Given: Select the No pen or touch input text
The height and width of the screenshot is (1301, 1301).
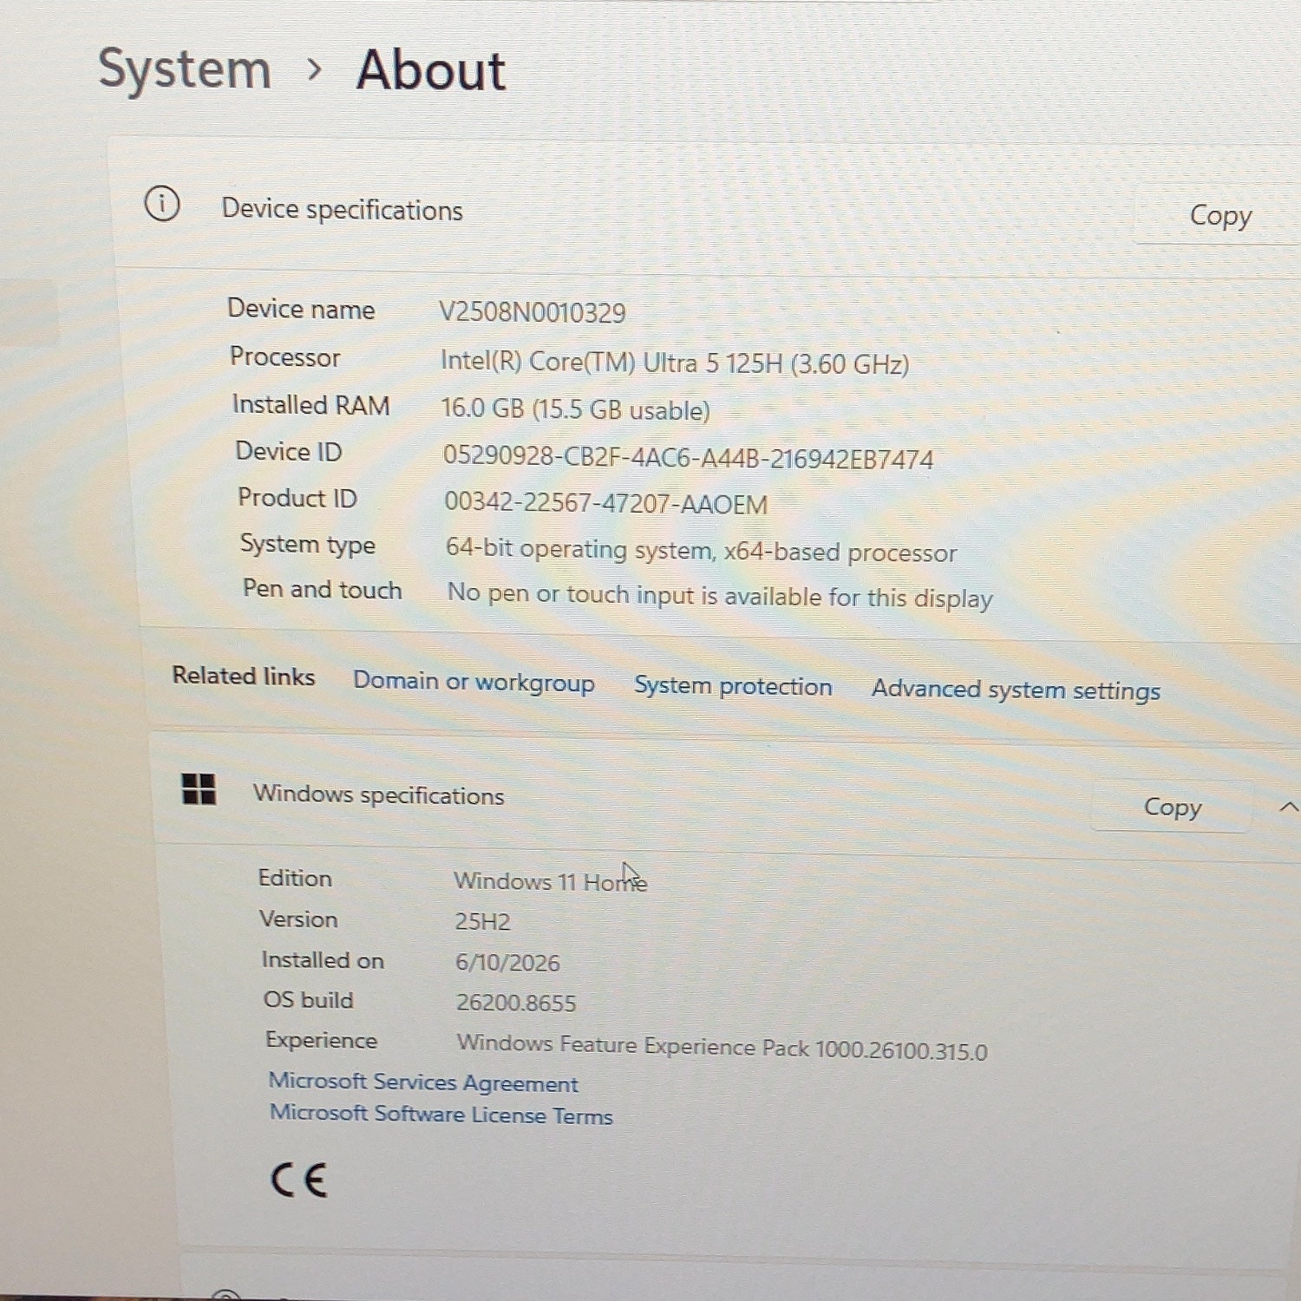Looking at the screenshot, I should (x=720, y=597).
